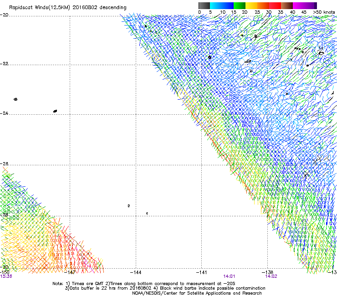
Task: Click the '25' legend scale label
Action: click(x=257, y=12)
